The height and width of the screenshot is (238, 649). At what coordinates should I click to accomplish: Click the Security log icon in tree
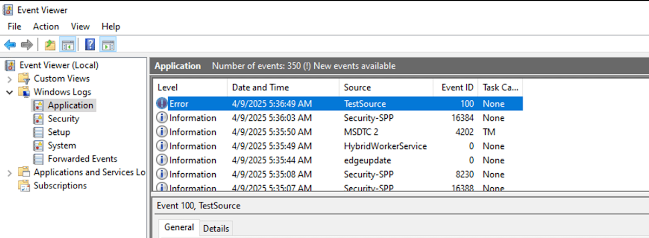click(38, 119)
